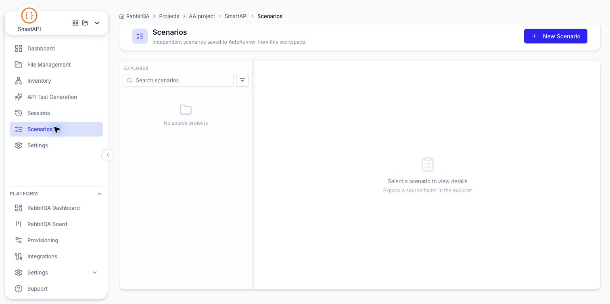
Task: Click the SmartAPI curly-braces logo
Action: click(29, 16)
